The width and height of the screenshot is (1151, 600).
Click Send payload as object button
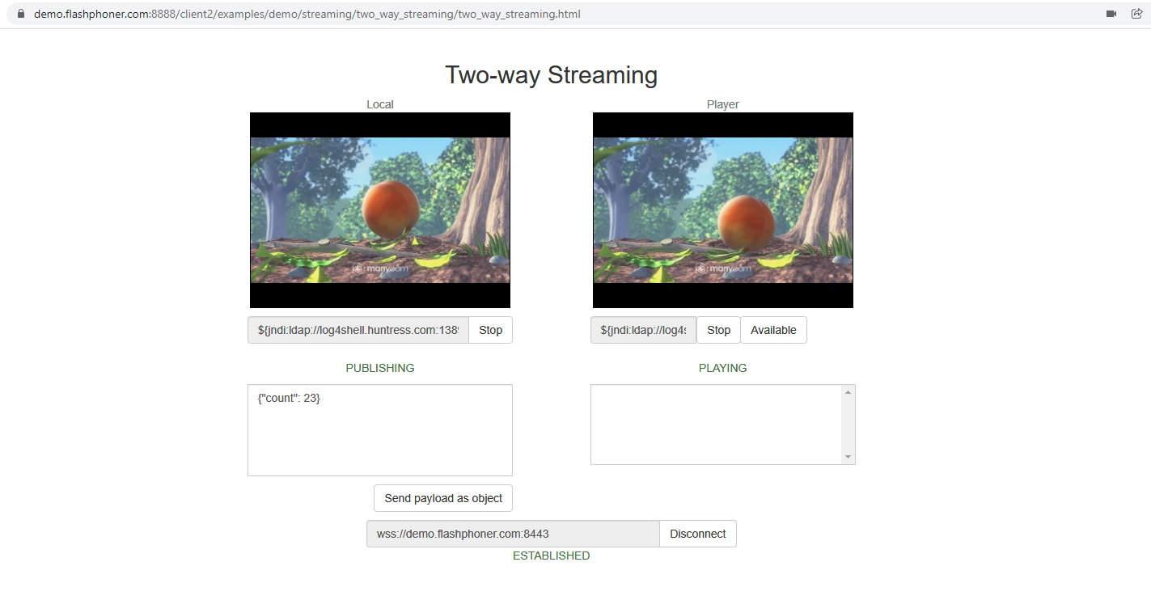443,498
